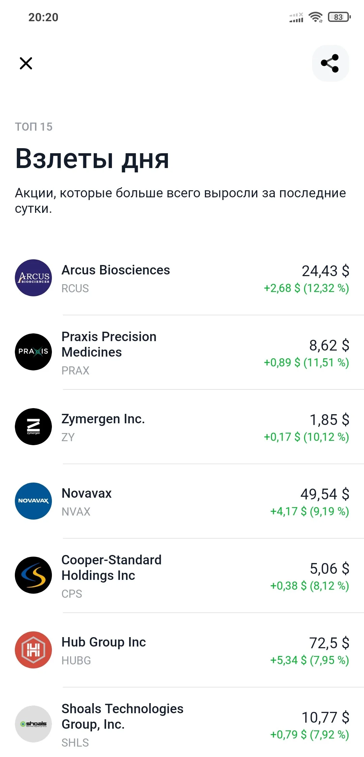Tap the battery indicator in status bar

pos(339,17)
